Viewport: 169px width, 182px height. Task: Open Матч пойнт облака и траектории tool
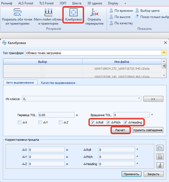click(x=48, y=17)
